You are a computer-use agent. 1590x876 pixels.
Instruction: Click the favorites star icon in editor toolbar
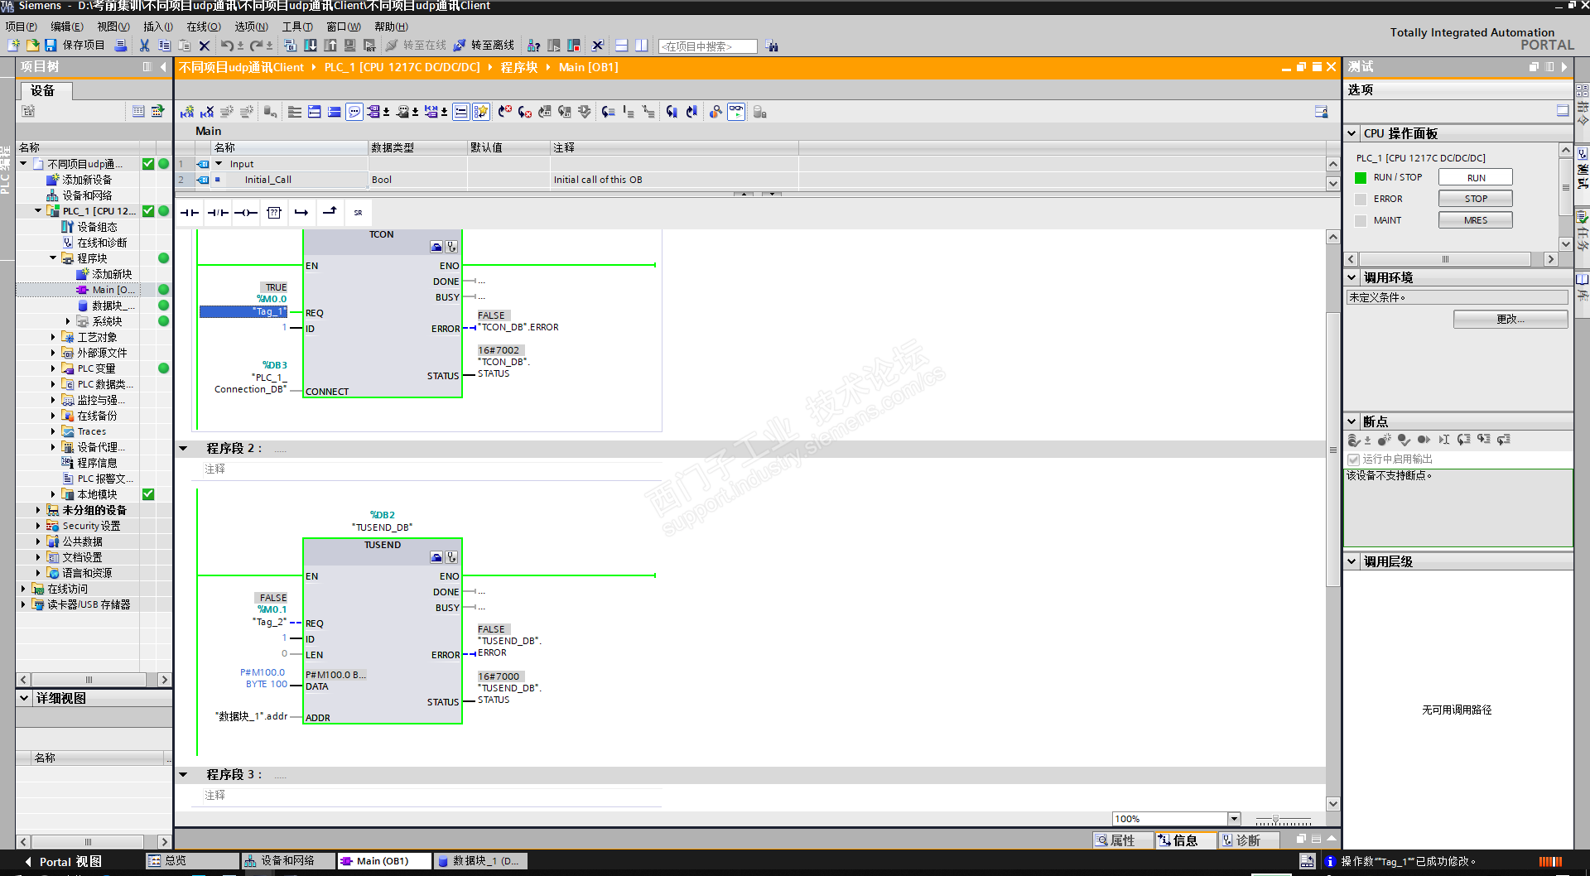pos(481,112)
